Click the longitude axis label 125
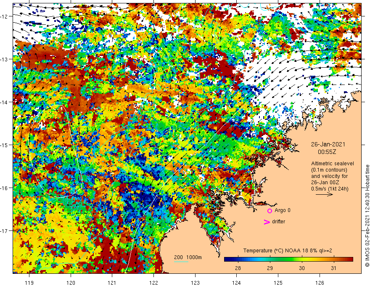Viewport: 370px width, 286px height. (x=278, y=283)
